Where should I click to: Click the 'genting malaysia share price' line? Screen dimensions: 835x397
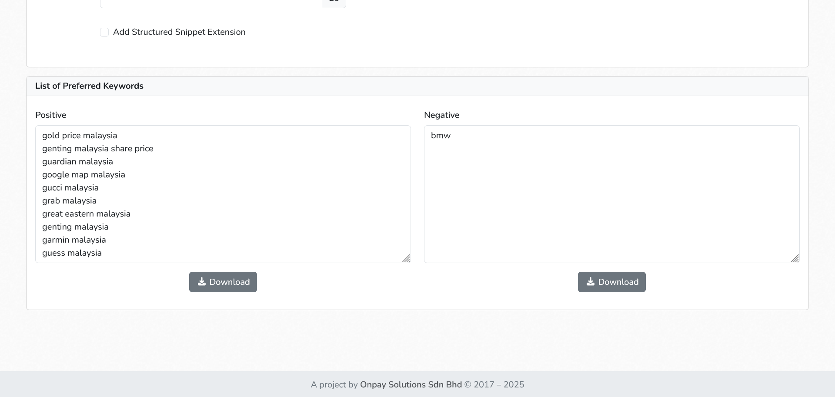pyautogui.click(x=97, y=149)
